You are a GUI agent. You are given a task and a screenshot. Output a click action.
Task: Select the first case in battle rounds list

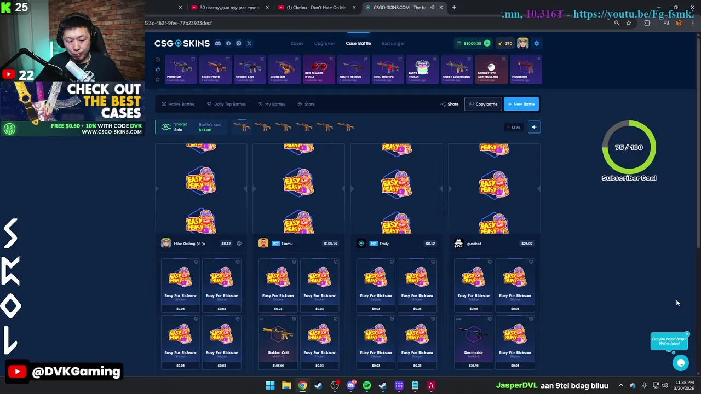[241, 127]
